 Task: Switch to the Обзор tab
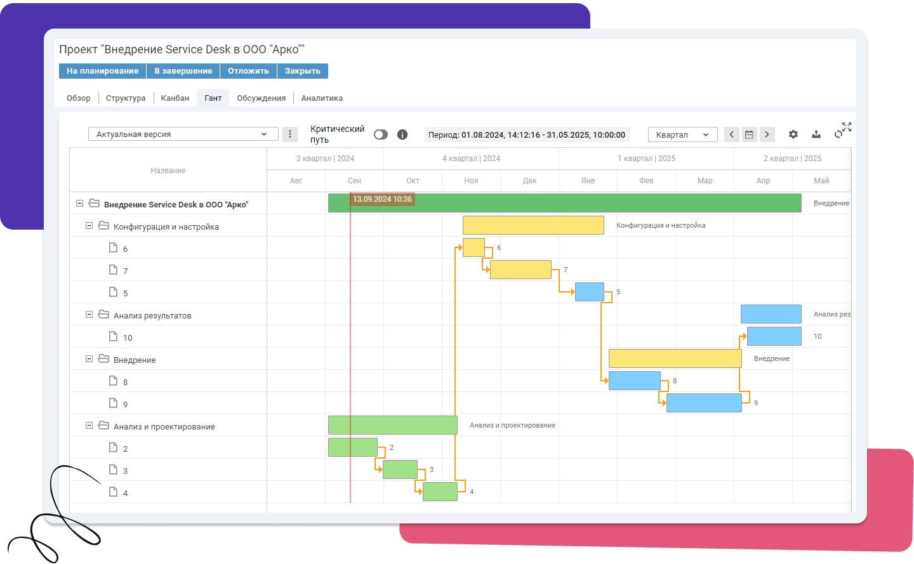click(79, 98)
